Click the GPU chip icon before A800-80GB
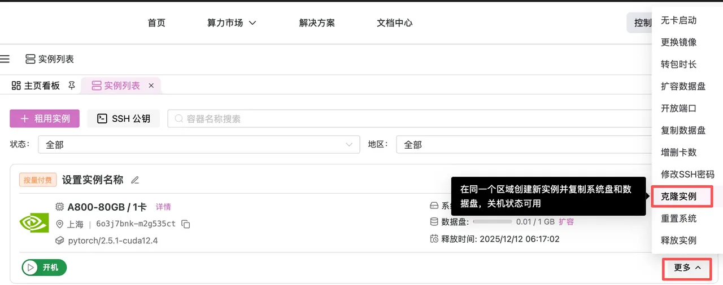 pyautogui.click(x=59, y=207)
